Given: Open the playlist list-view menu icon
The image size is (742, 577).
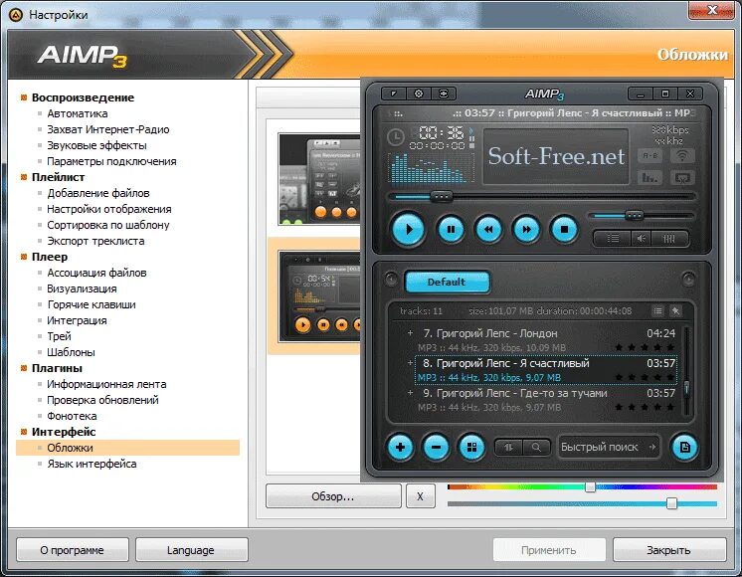Looking at the screenshot, I should (x=657, y=311).
